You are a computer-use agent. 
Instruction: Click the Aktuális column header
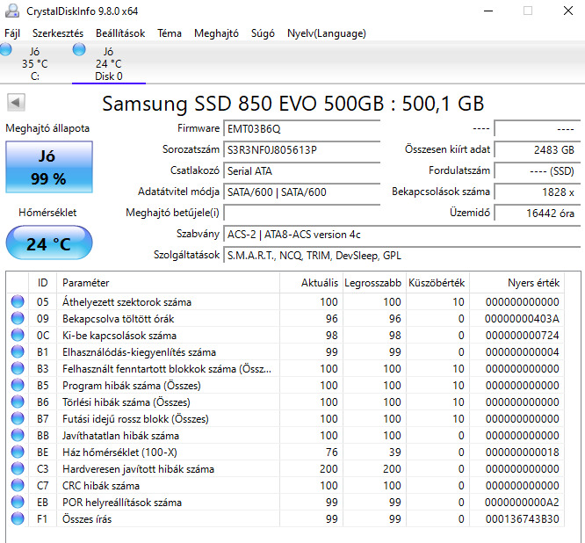point(311,283)
